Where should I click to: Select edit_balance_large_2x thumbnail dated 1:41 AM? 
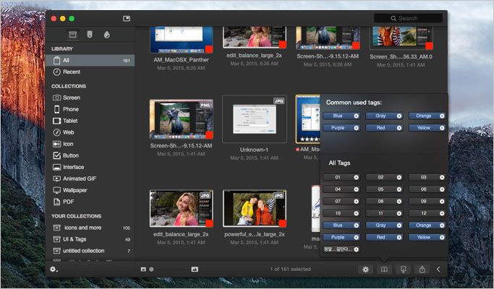182,208
